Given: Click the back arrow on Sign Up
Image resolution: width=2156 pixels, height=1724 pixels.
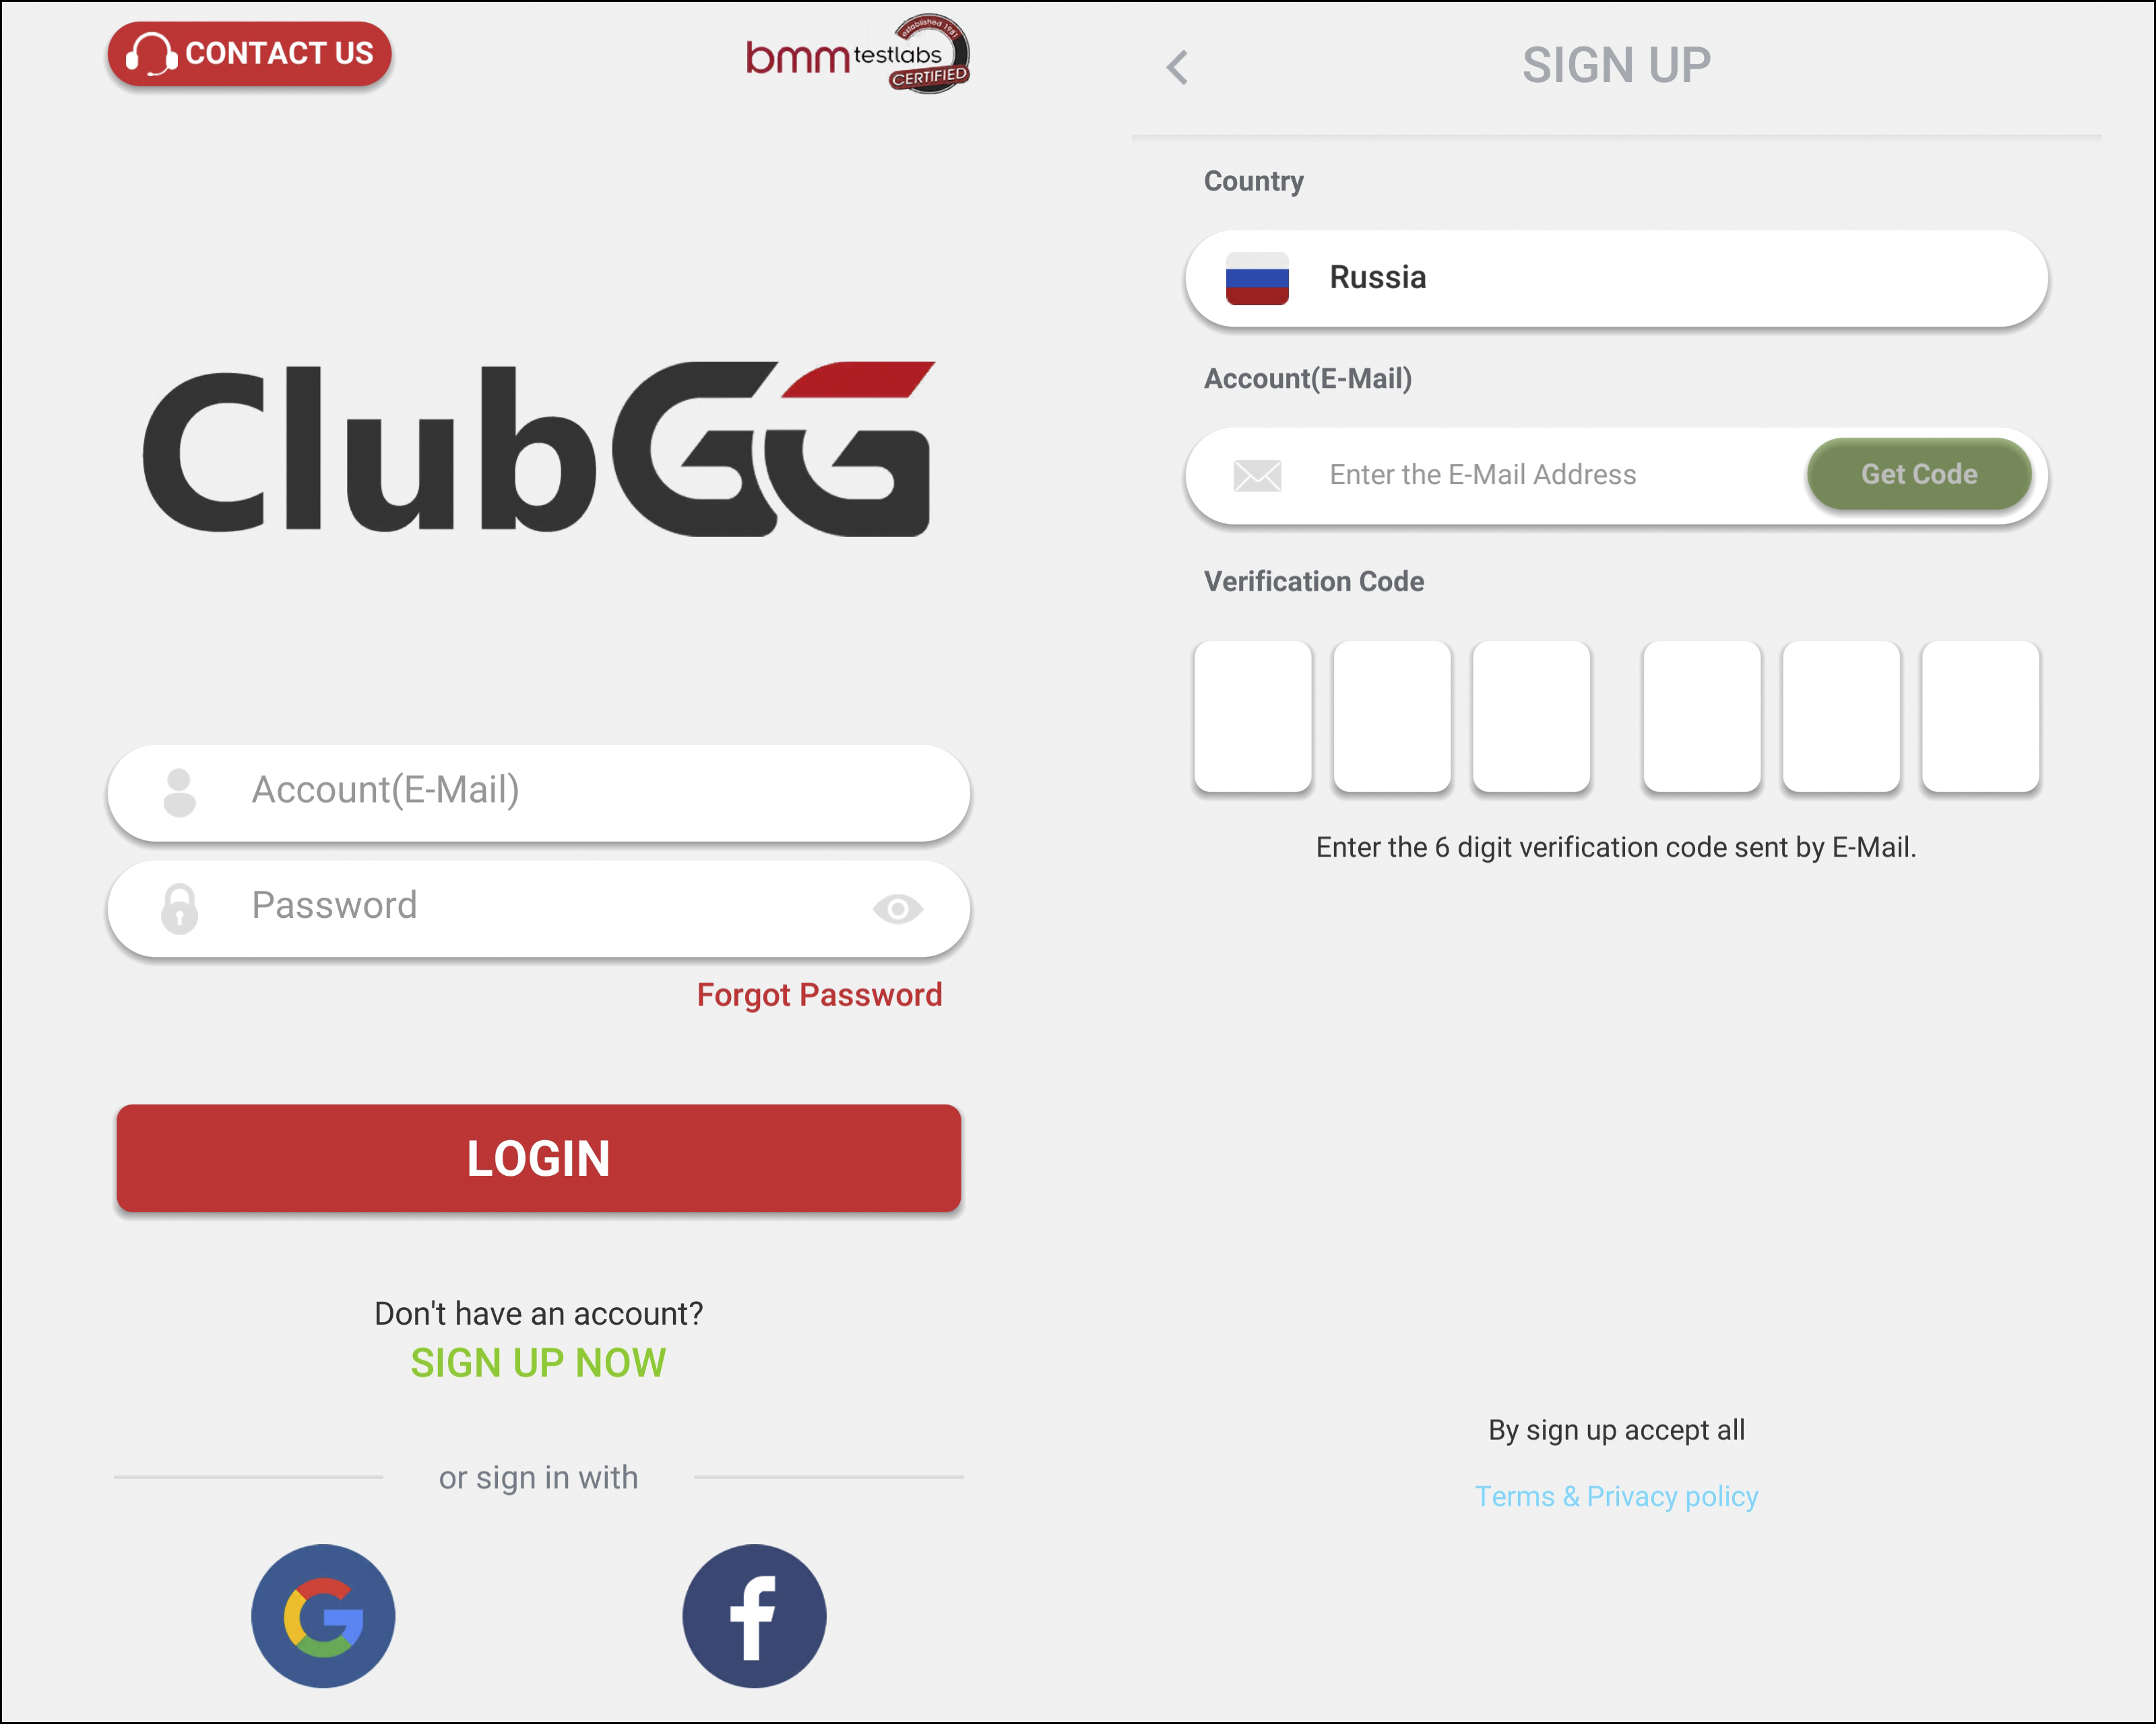Looking at the screenshot, I should [x=1177, y=67].
